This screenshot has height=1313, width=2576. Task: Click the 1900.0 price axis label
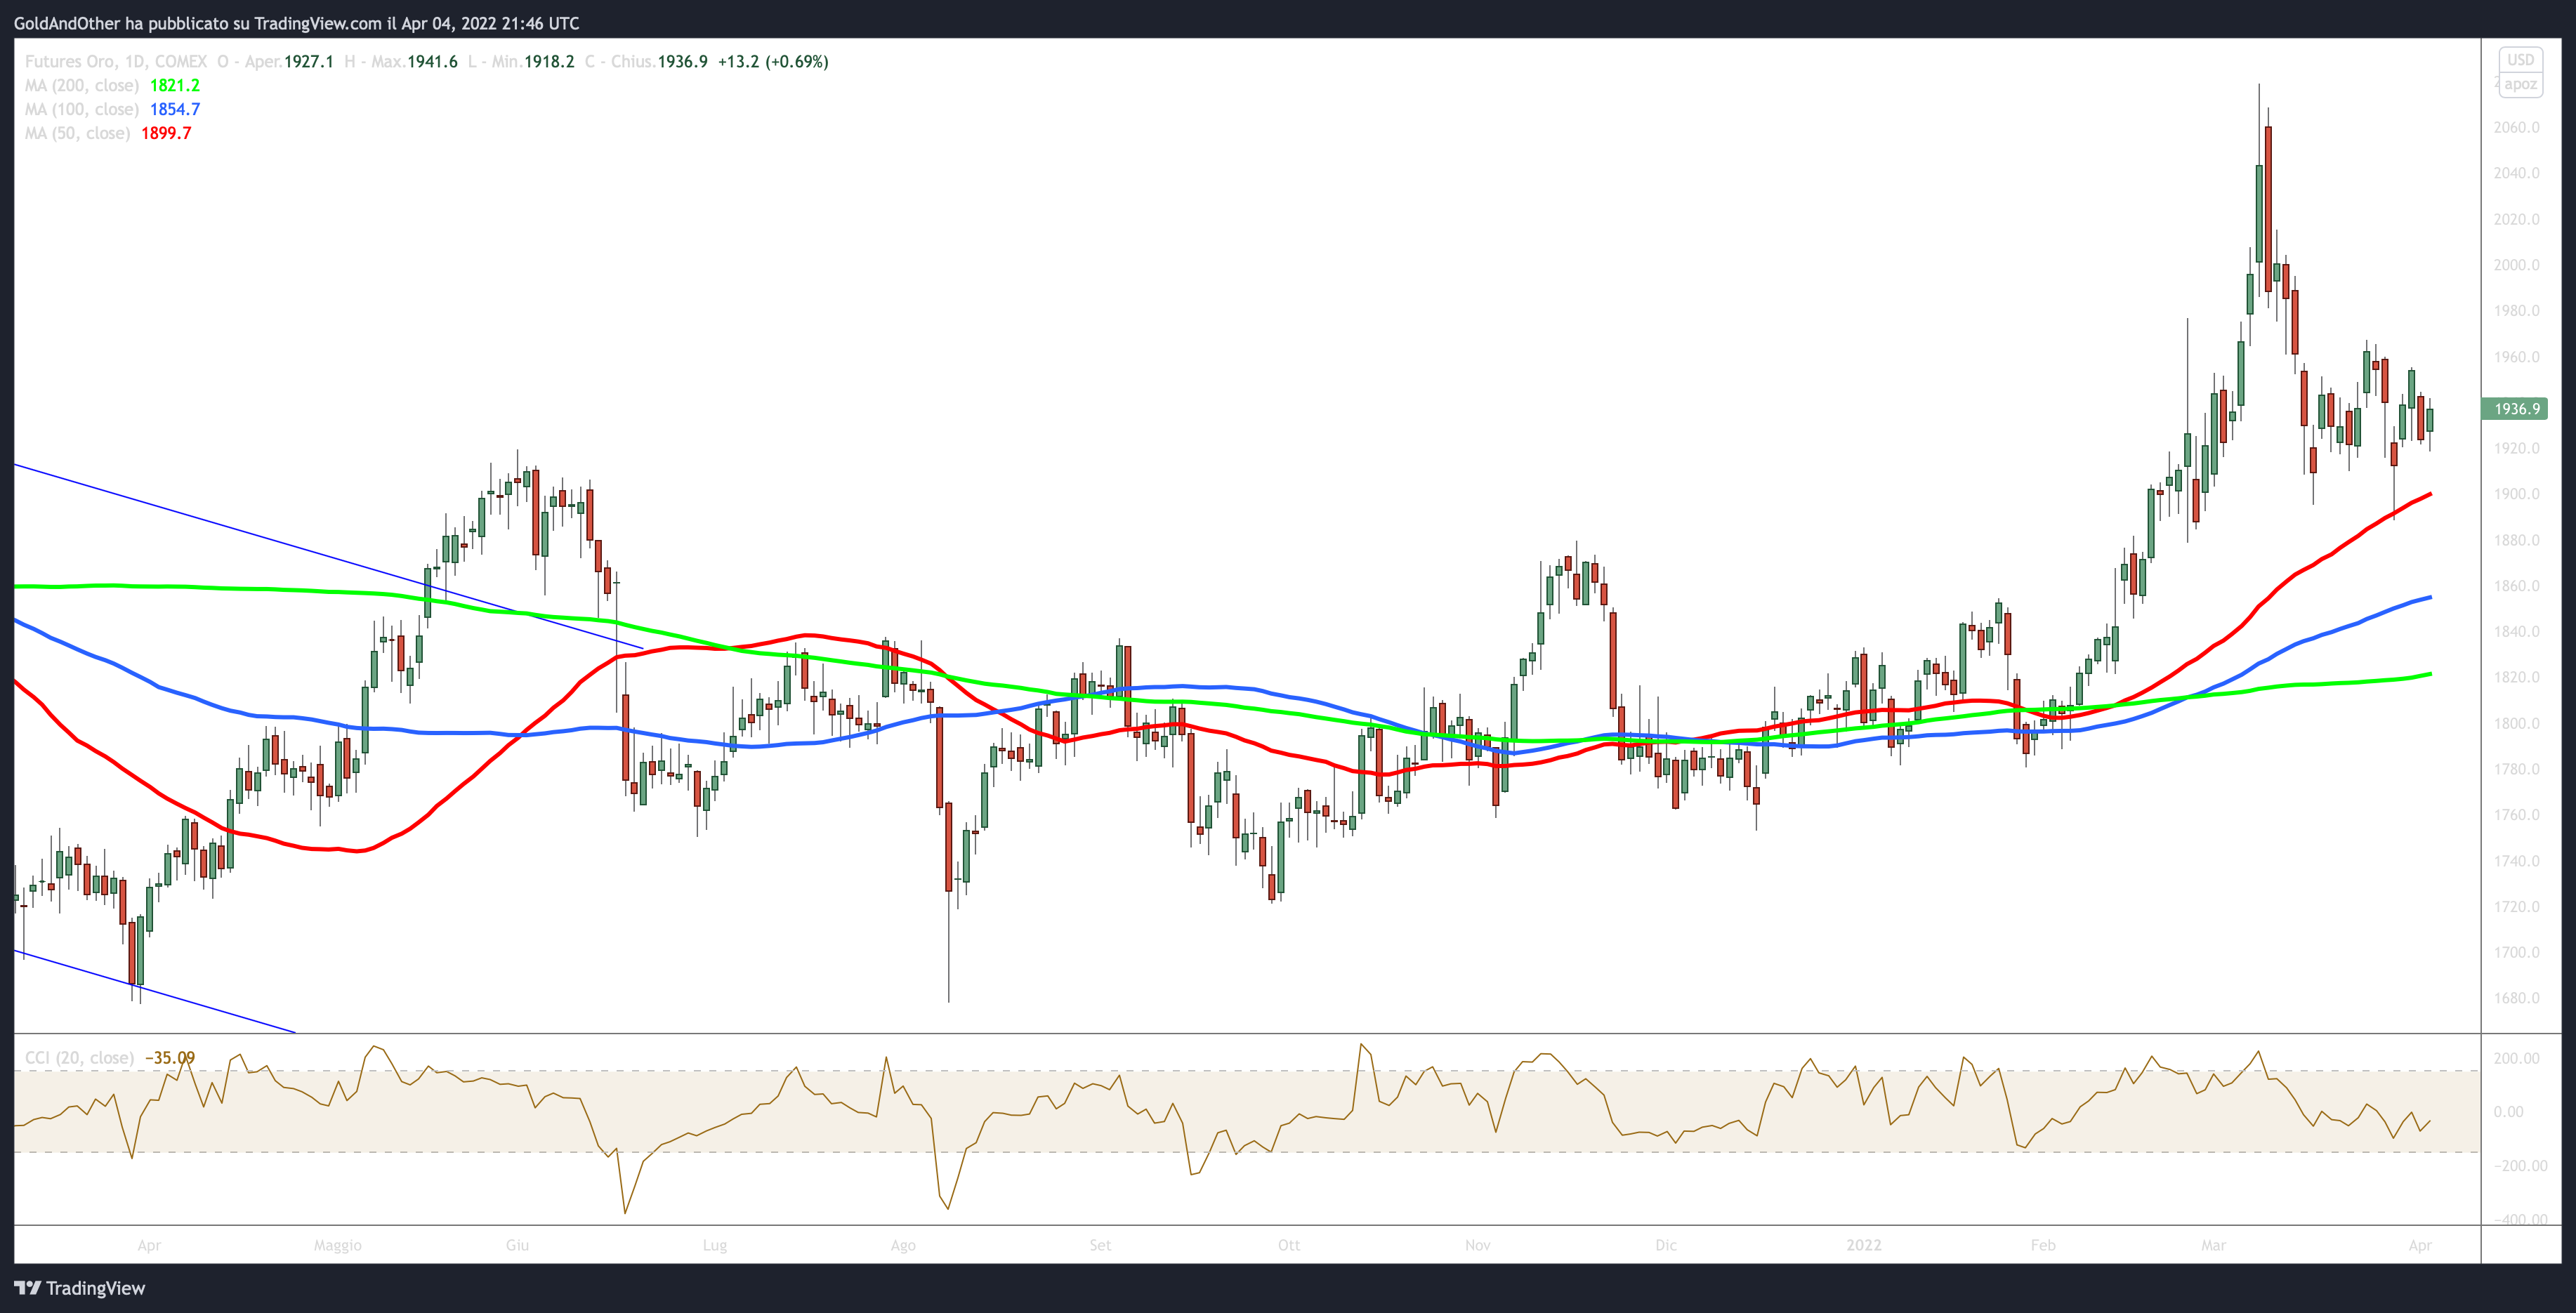pos(2517,494)
